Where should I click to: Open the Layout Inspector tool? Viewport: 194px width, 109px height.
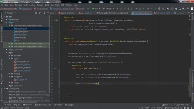point(182,105)
